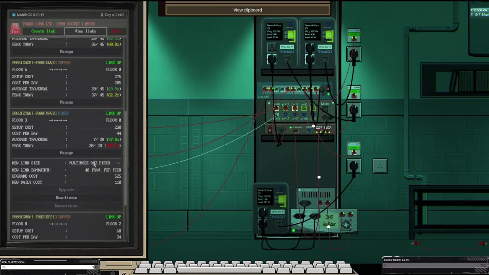
Task: Click the F003[ZTWJ]-F000[VRQB] link title
Action: [x=34, y=113]
